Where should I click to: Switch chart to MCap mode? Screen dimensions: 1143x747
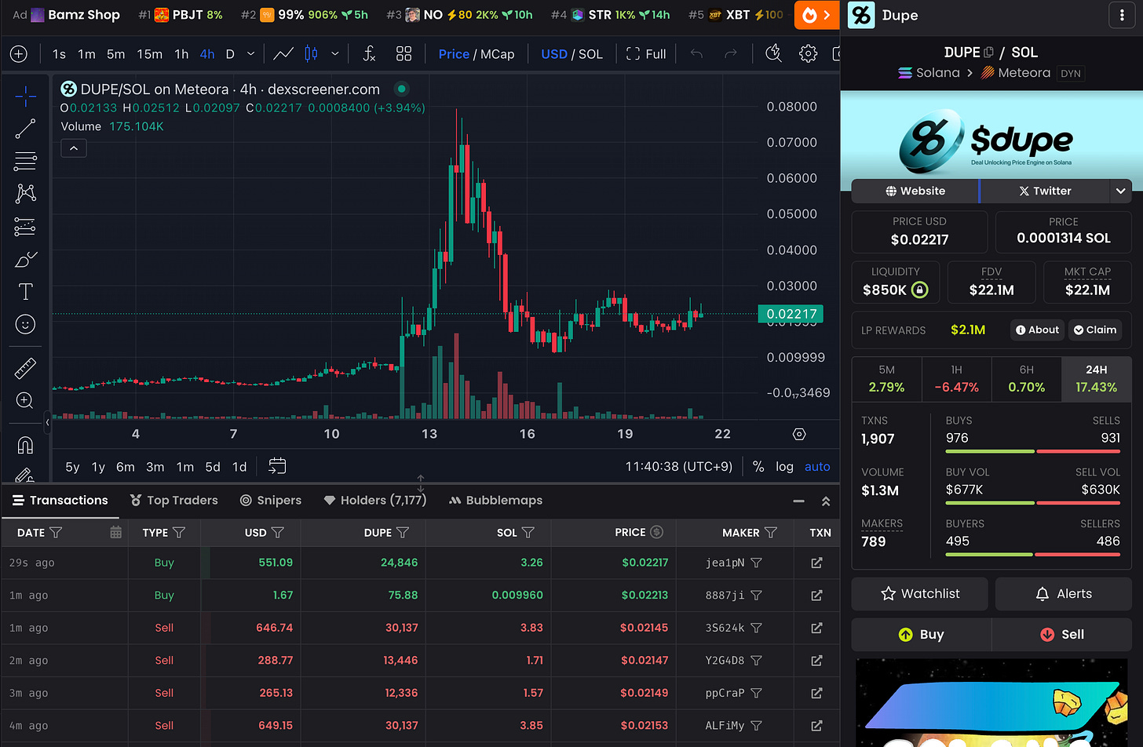[498, 54]
